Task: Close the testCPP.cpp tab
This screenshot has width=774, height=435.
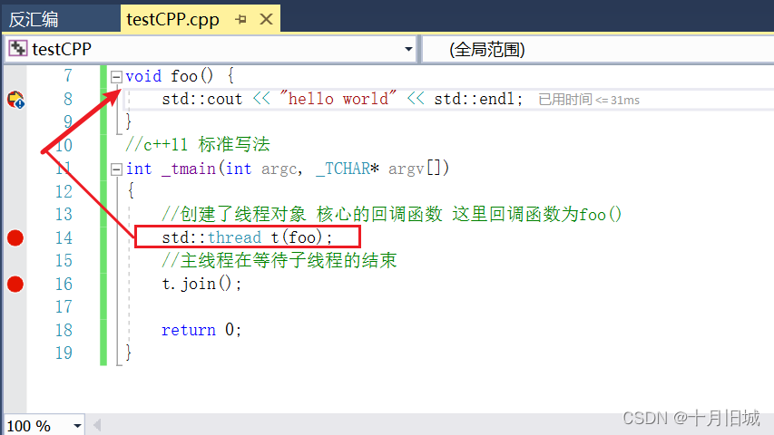Action: 266,20
